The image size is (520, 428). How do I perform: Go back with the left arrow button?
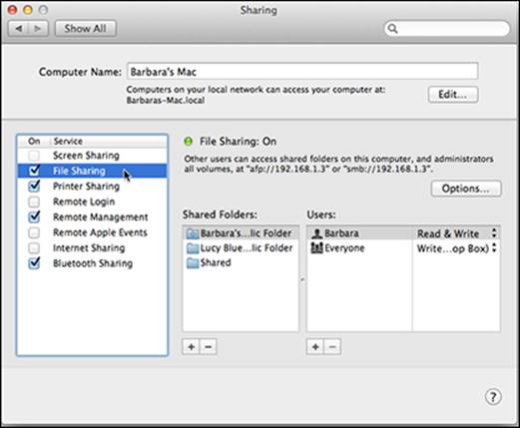tap(19, 29)
